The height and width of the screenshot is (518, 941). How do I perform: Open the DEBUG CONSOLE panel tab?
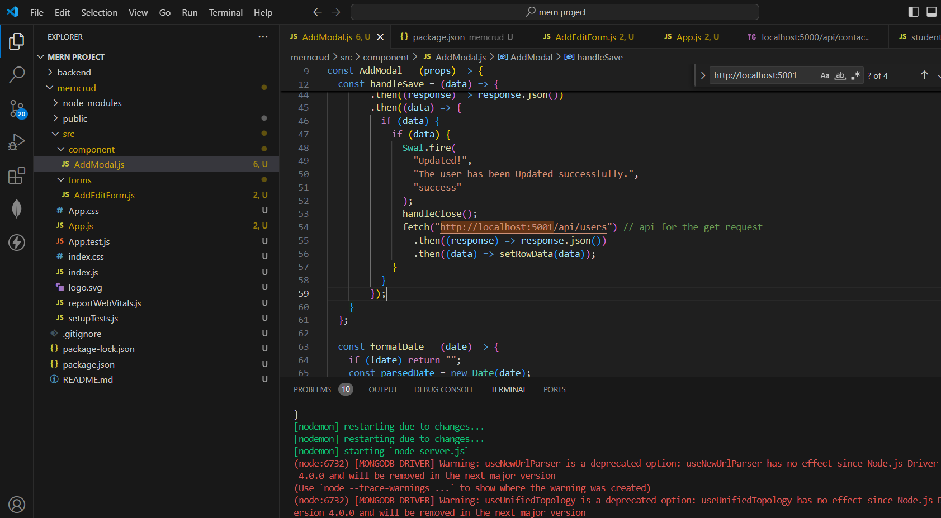point(444,389)
